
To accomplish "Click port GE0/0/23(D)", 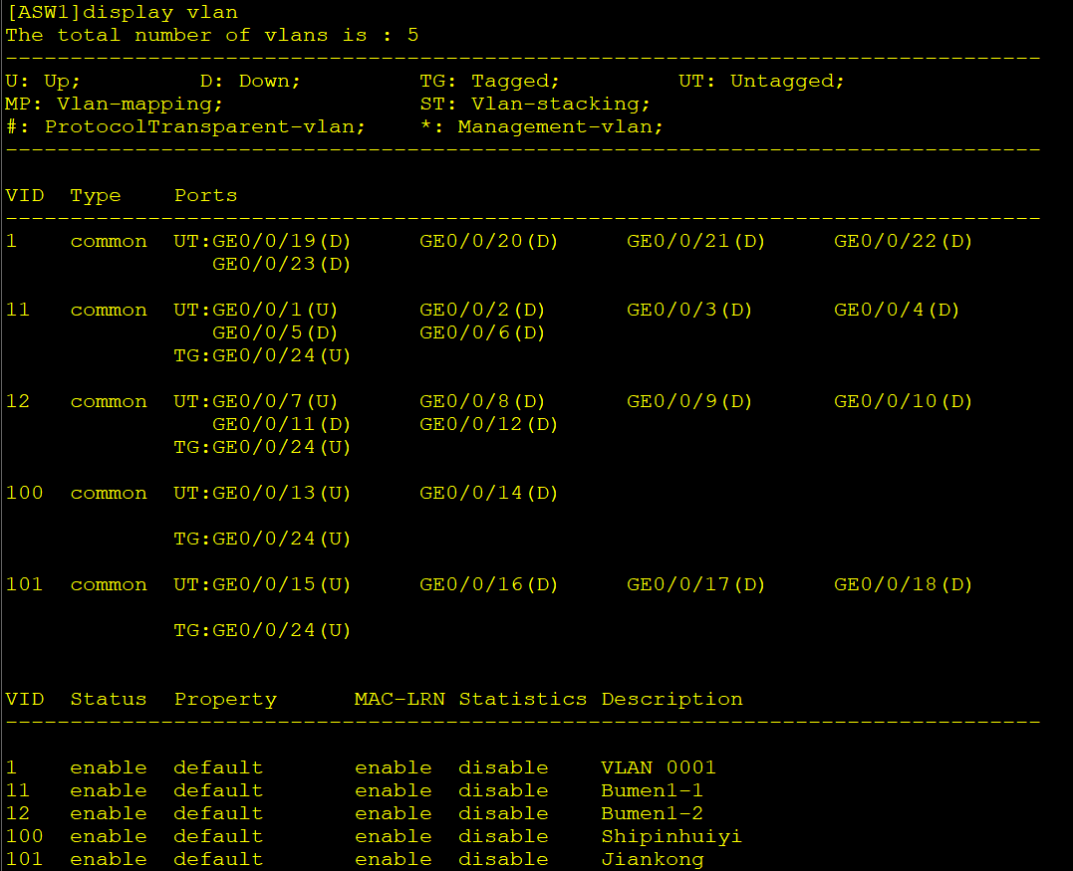I will click(281, 264).
